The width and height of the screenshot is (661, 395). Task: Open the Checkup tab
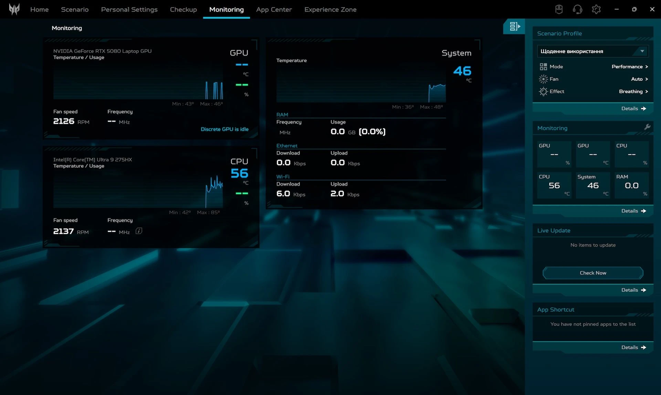tap(183, 9)
